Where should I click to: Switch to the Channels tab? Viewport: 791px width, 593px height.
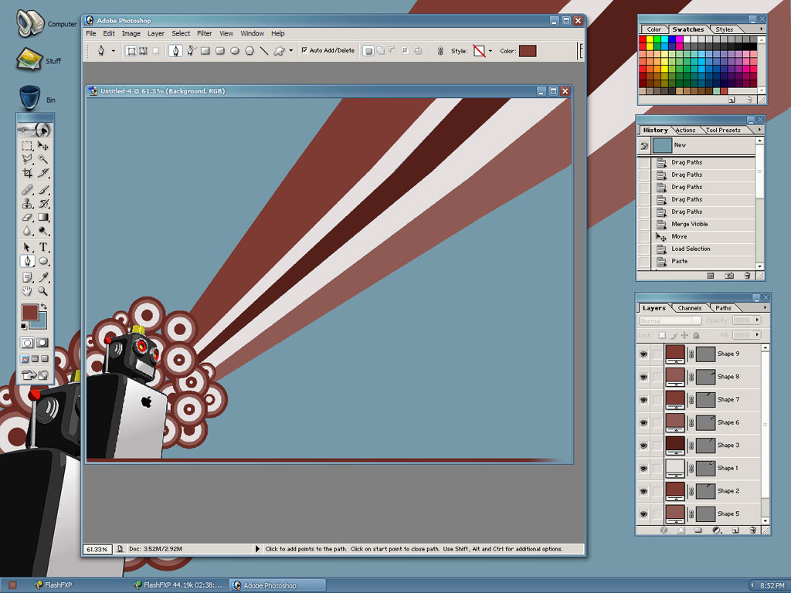[690, 308]
